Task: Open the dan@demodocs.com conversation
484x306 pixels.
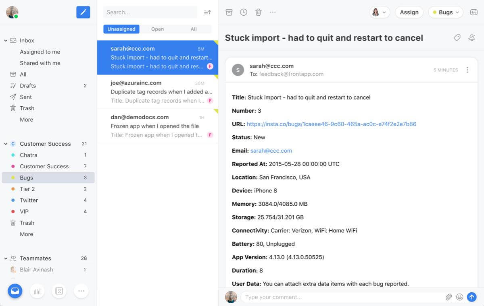Action: point(157,126)
